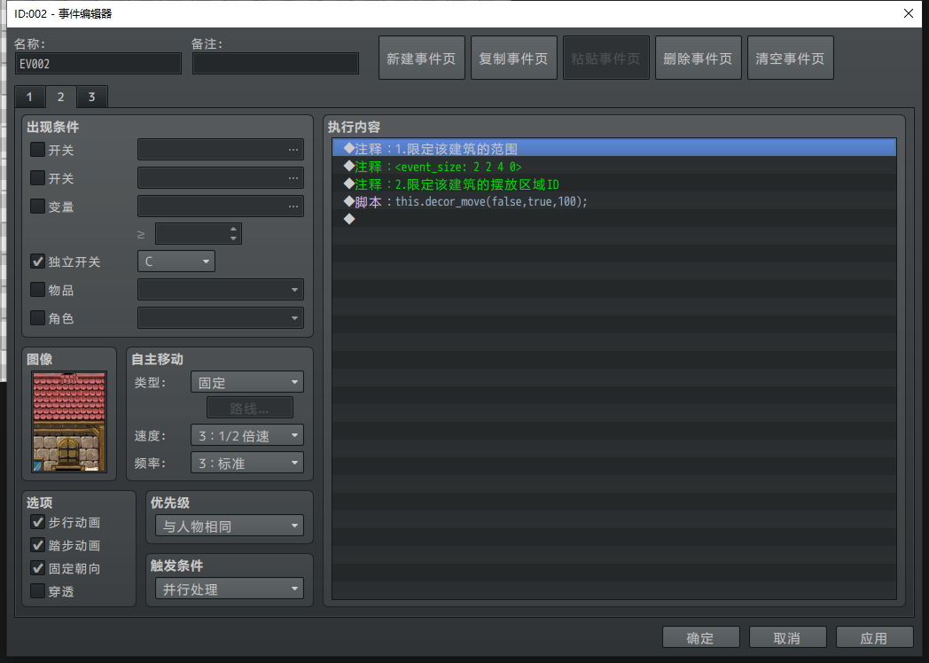
Task: Enable the 物品 condition checkbox
Action: [37, 290]
